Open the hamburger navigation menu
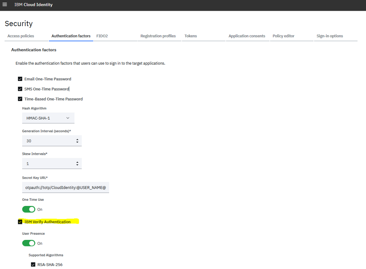The image size is (366, 269). [5, 5]
